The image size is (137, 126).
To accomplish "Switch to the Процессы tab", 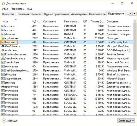I will 8,14.
